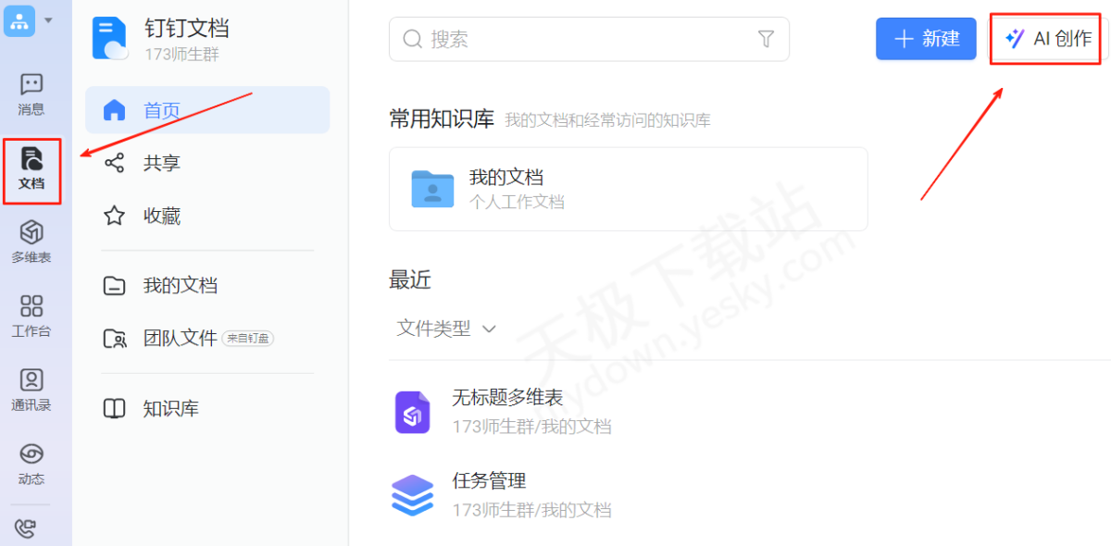This screenshot has width=1111, height=546.
Task: Click the 钉钉文档 logo icon
Action: [110, 39]
